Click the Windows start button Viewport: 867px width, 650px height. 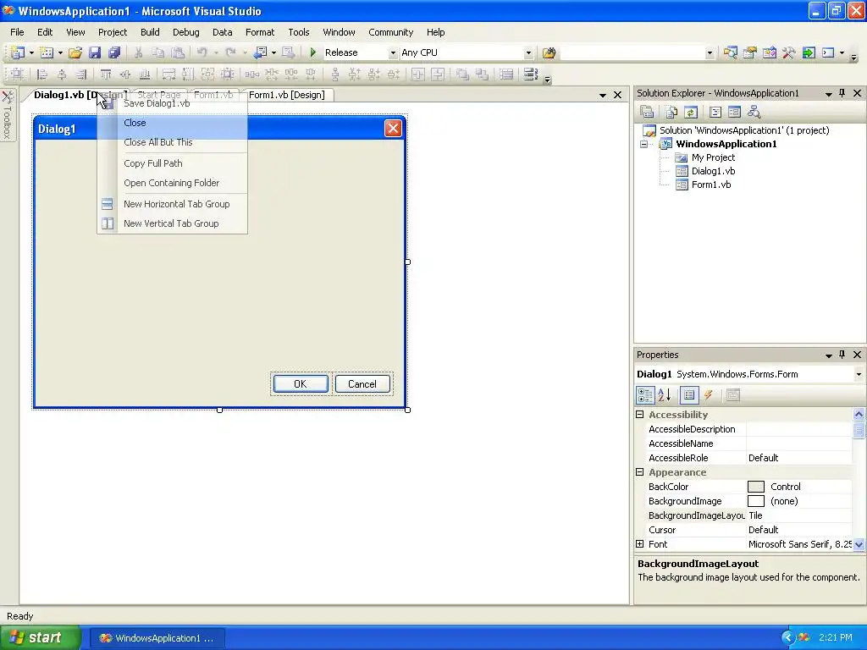40,638
